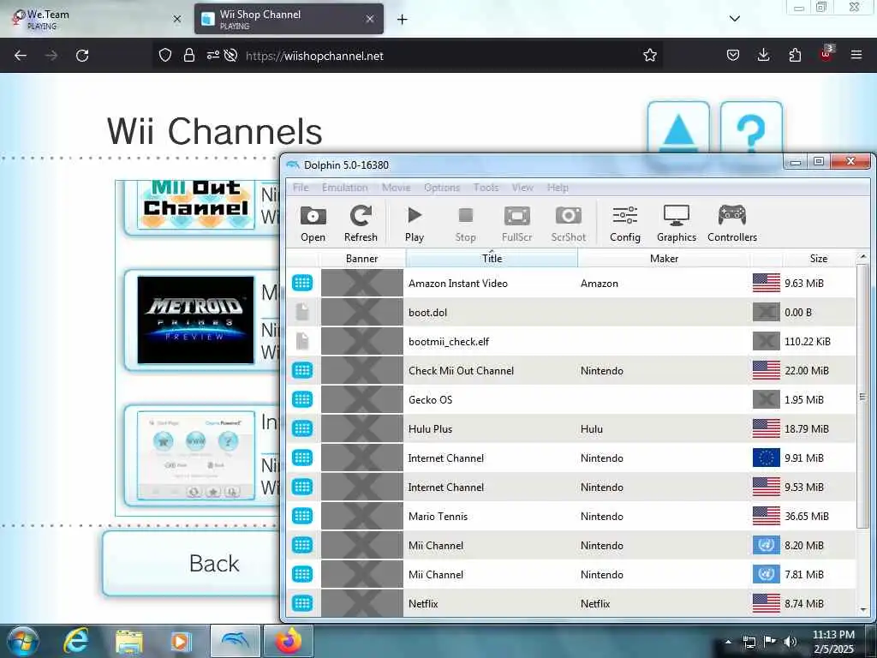877x658 pixels.
Task: Click the scroll down arrow in Dolphin list
Action: point(863,610)
